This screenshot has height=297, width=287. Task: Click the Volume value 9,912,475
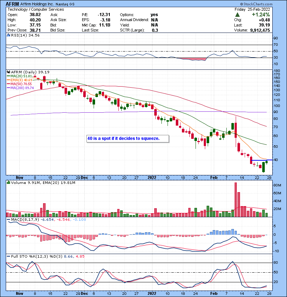[x=260, y=30]
